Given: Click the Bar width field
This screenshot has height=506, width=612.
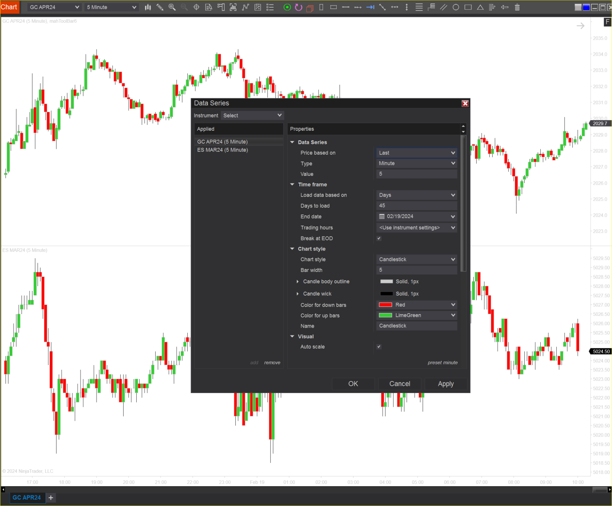Looking at the screenshot, I should coord(417,270).
